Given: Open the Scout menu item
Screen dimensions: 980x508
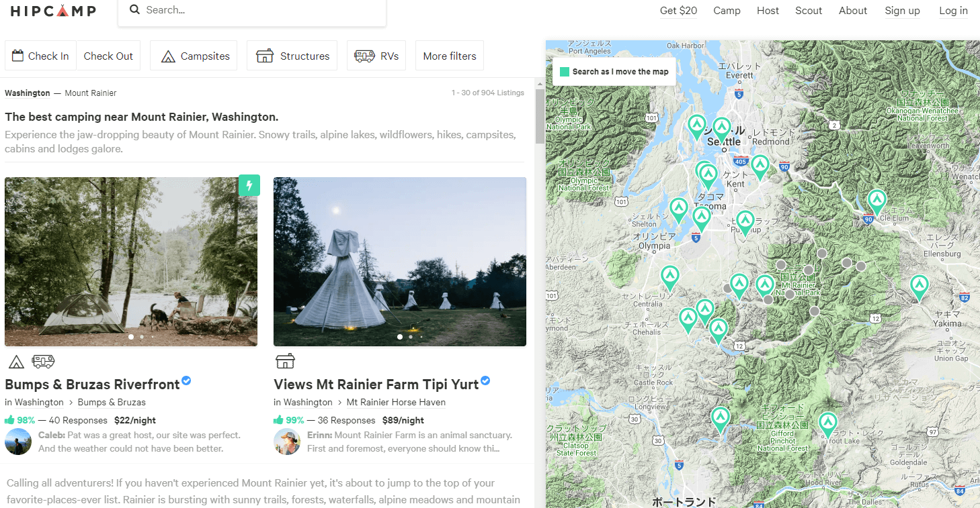Looking at the screenshot, I should click(809, 11).
